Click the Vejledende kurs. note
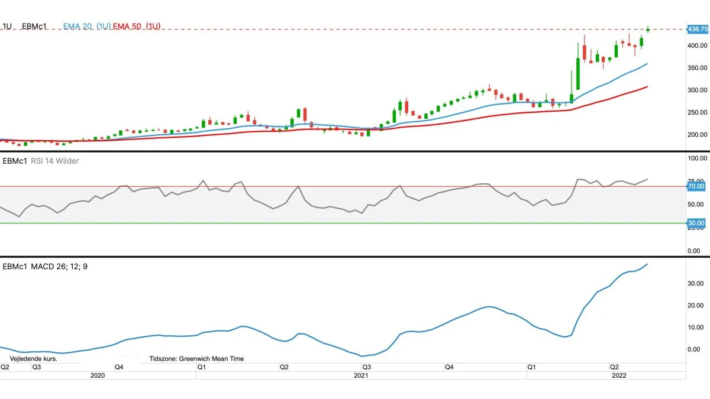Screen dimensions: 710x399 34,359
